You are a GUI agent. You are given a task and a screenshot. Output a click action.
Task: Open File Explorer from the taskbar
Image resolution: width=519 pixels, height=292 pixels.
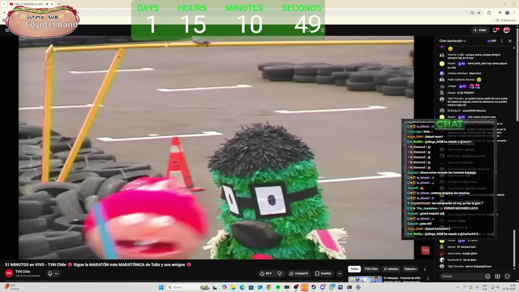click(x=233, y=287)
